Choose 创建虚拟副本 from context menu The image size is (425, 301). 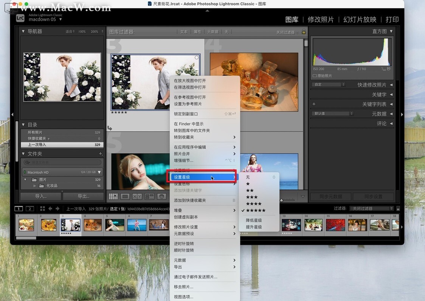point(186,217)
